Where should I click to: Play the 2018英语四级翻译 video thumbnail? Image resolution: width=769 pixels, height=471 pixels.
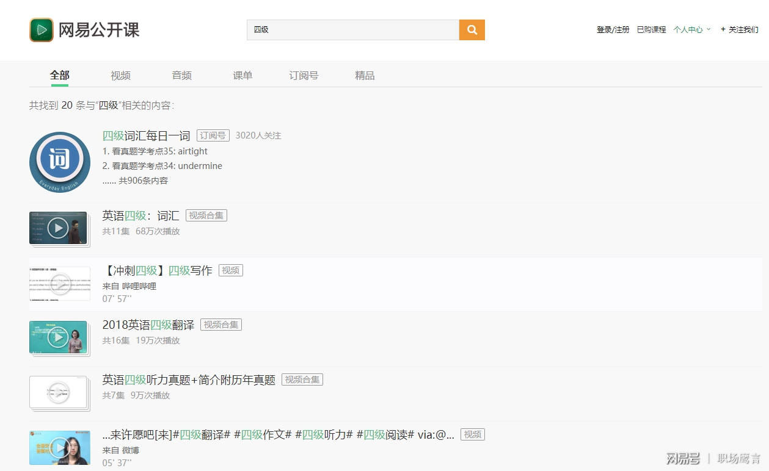[58, 337]
